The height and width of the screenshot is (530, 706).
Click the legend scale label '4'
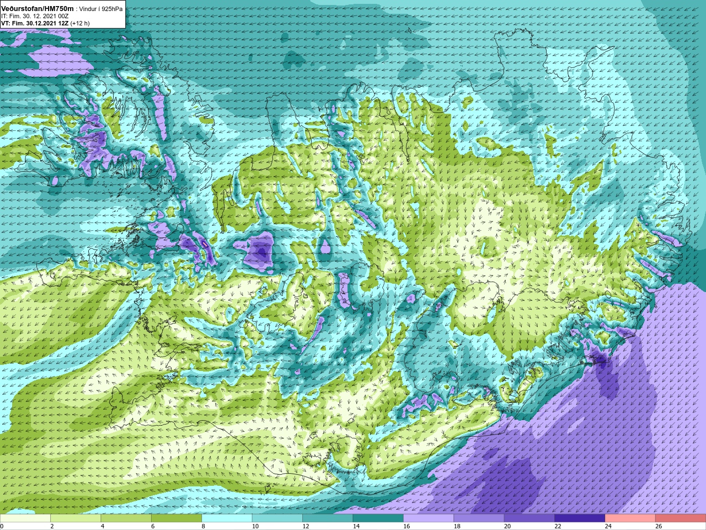click(103, 527)
